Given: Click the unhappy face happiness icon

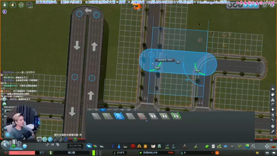Looking at the screenshot, I should tap(217, 153).
